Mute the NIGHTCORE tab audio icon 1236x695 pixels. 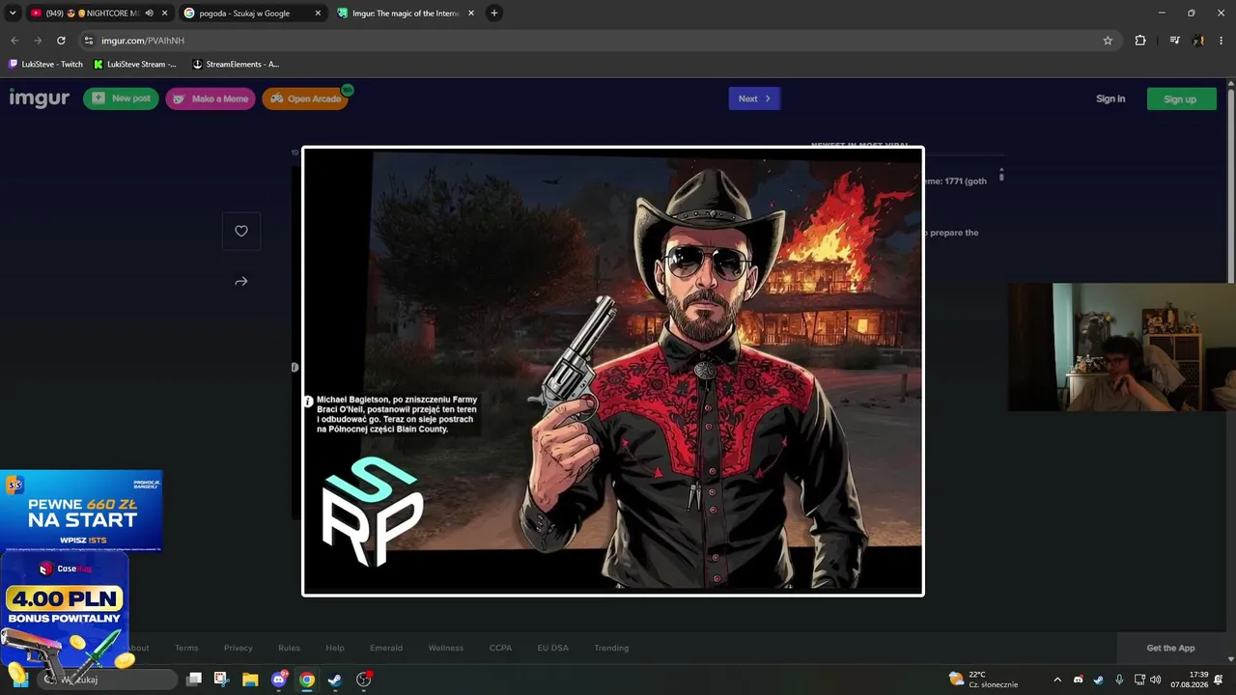click(x=149, y=14)
